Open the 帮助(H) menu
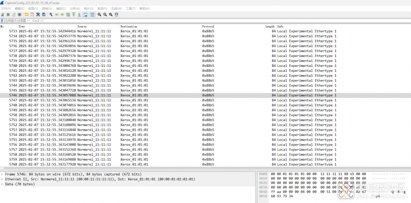This screenshot has width=411, height=203. point(144,9)
